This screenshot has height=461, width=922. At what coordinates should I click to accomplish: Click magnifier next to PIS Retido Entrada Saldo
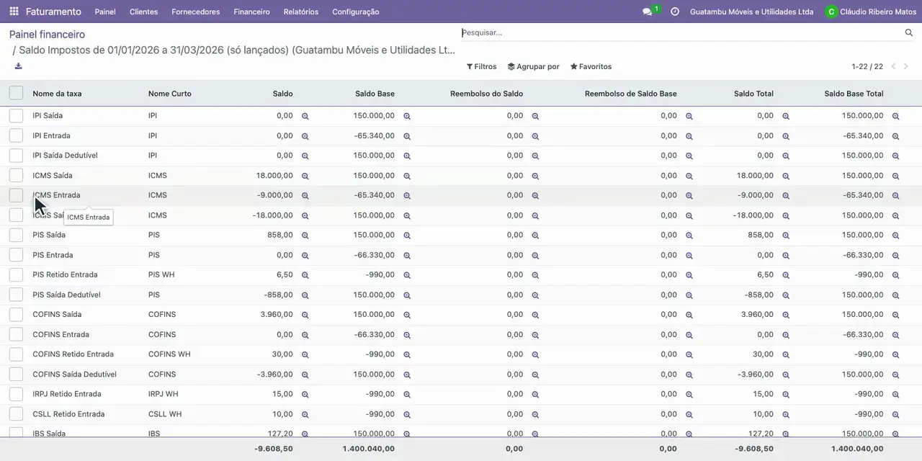pyautogui.click(x=305, y=275)
